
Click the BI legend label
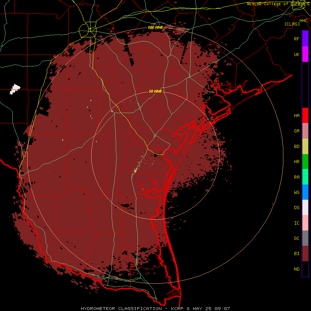tap(296, 254)
